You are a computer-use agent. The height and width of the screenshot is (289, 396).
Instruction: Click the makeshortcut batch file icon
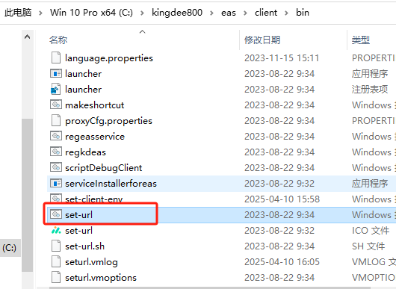[x=56, y=105]
